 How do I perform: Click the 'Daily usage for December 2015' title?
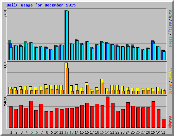[41, 5]
